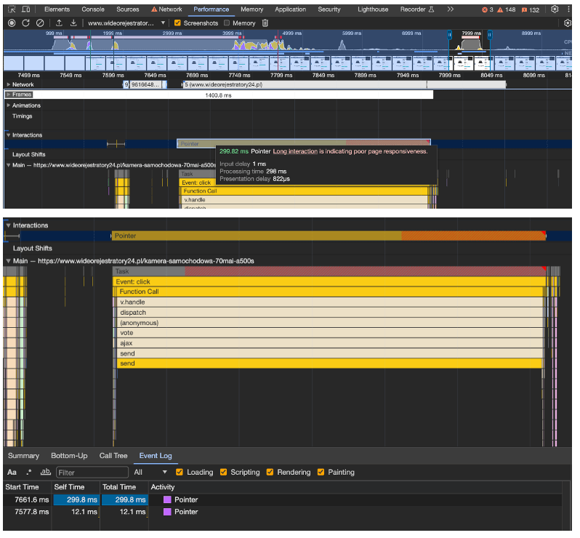580x538 pixels.
Task: Enable the Memory checkbox in toolbar
Action: 227,23
